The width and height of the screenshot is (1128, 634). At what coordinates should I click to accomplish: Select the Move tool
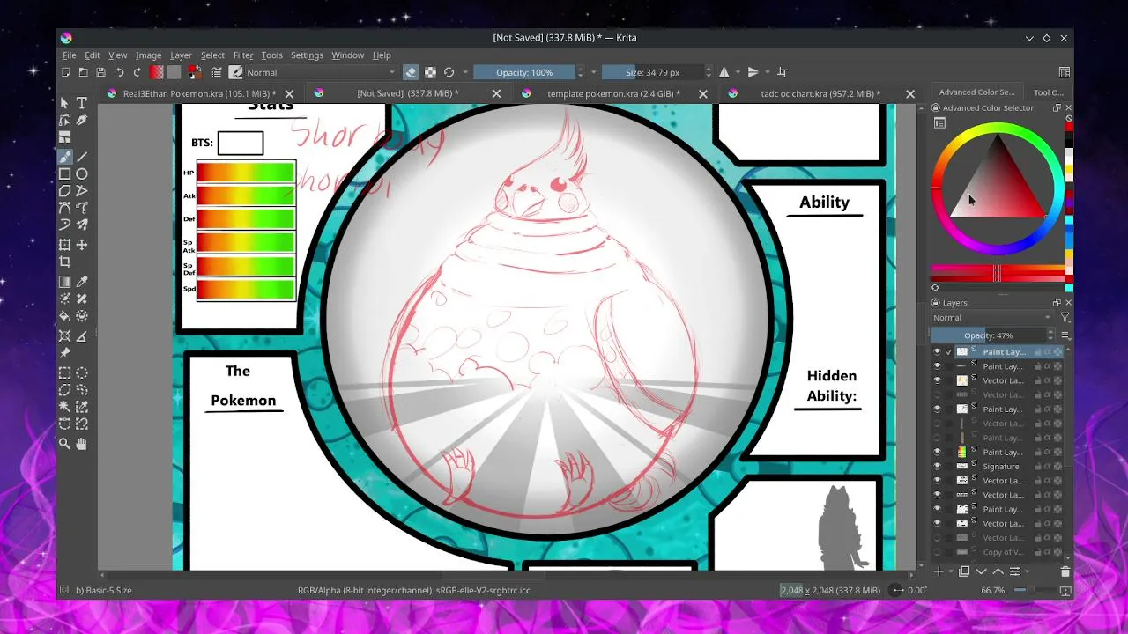82,245
